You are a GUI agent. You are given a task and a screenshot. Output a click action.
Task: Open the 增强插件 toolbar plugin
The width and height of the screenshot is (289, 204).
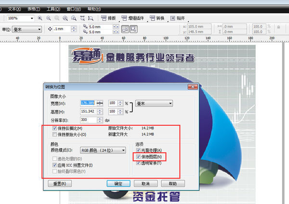[x=133, y=18]
